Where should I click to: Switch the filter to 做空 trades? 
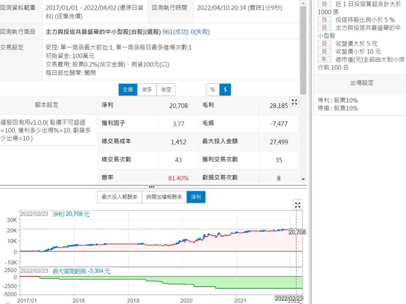coord(166,90)
